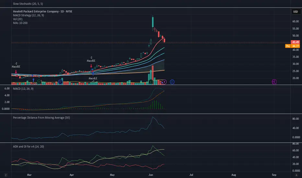This screenshot has height=178, width=302.
Task: Click the purple upcoming earnings E marker near September
Action: tap(274, 82)
